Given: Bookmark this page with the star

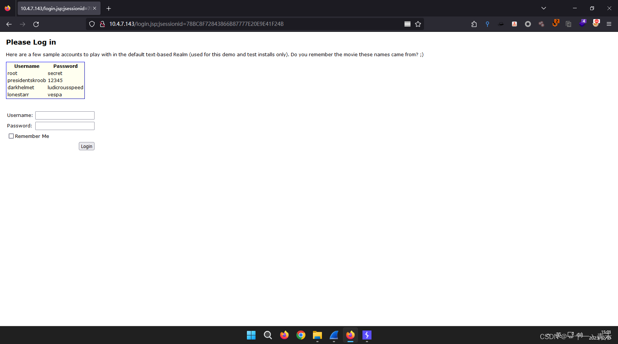Looking at the screenshot, I should point(418,24).
